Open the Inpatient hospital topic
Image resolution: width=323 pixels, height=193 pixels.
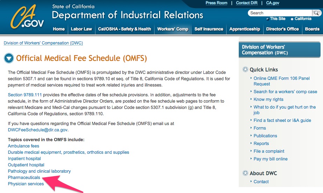[24, 159]
